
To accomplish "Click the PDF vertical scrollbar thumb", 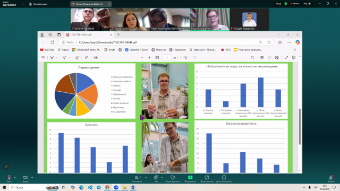I will (x=300, y=126).
